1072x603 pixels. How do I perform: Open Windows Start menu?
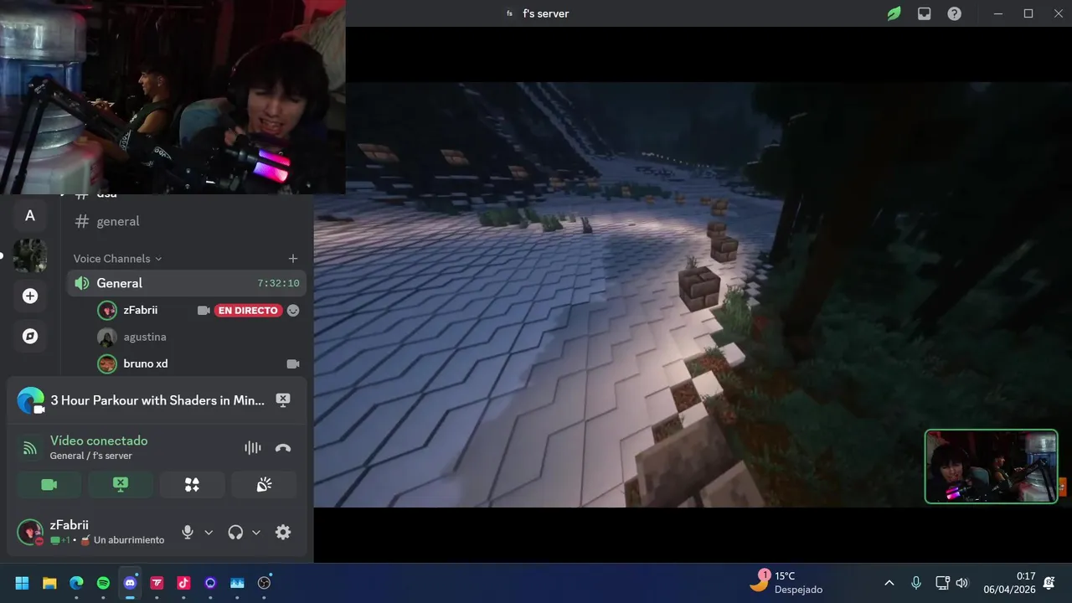[23, 583]
